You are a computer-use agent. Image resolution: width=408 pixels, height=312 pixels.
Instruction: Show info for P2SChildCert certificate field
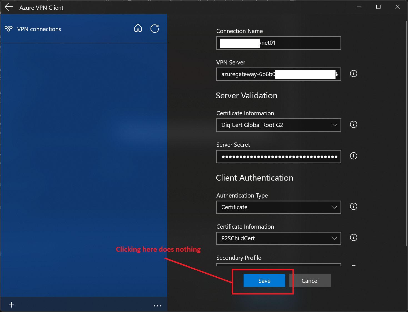pyautogui.click(x=354, y=238)
